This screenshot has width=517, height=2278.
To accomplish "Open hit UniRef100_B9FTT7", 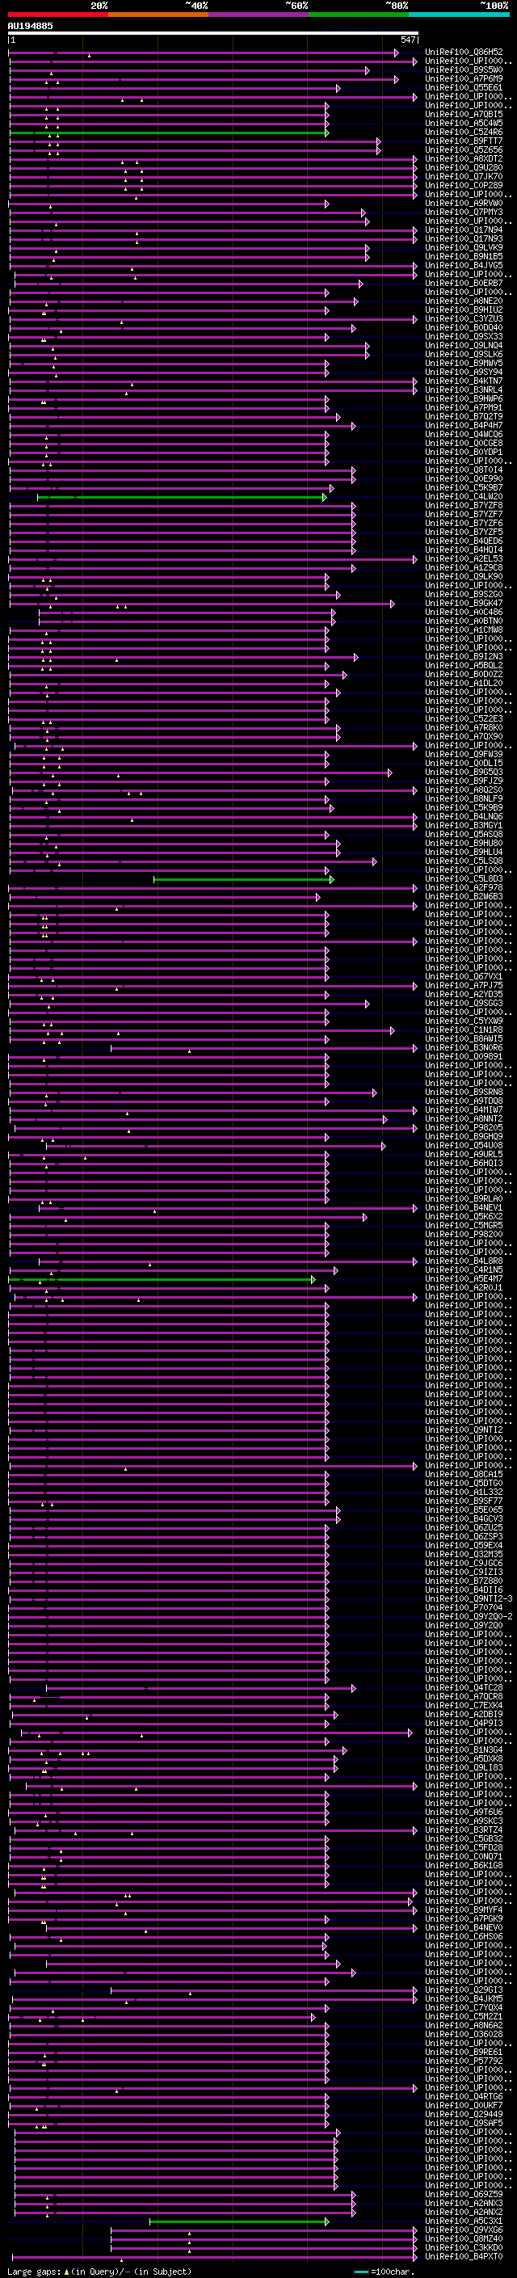I will 464,141.
